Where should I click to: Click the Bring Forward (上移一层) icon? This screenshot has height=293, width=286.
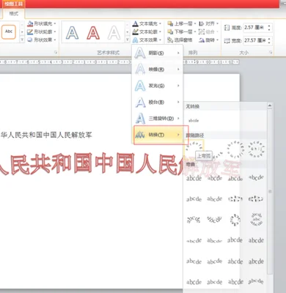(170, 23)
